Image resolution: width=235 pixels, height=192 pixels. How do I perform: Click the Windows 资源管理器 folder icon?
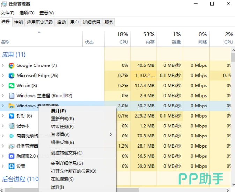point(12,106)
